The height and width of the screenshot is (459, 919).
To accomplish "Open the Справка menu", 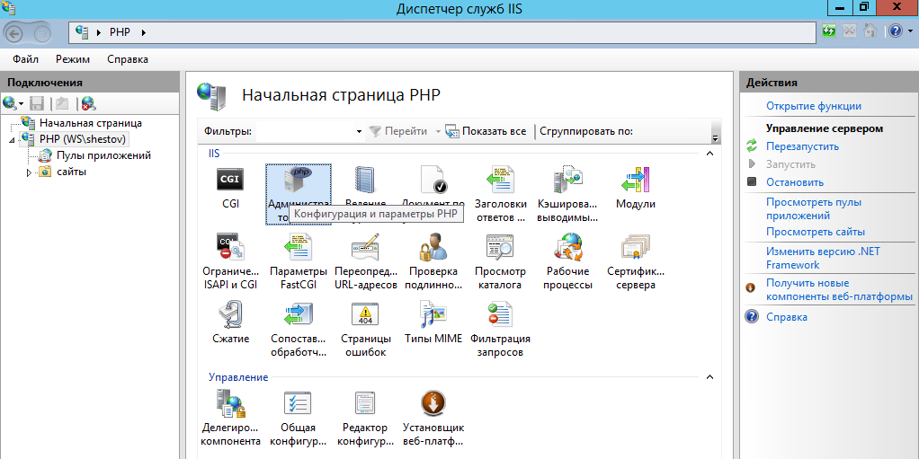I will 128,59.
